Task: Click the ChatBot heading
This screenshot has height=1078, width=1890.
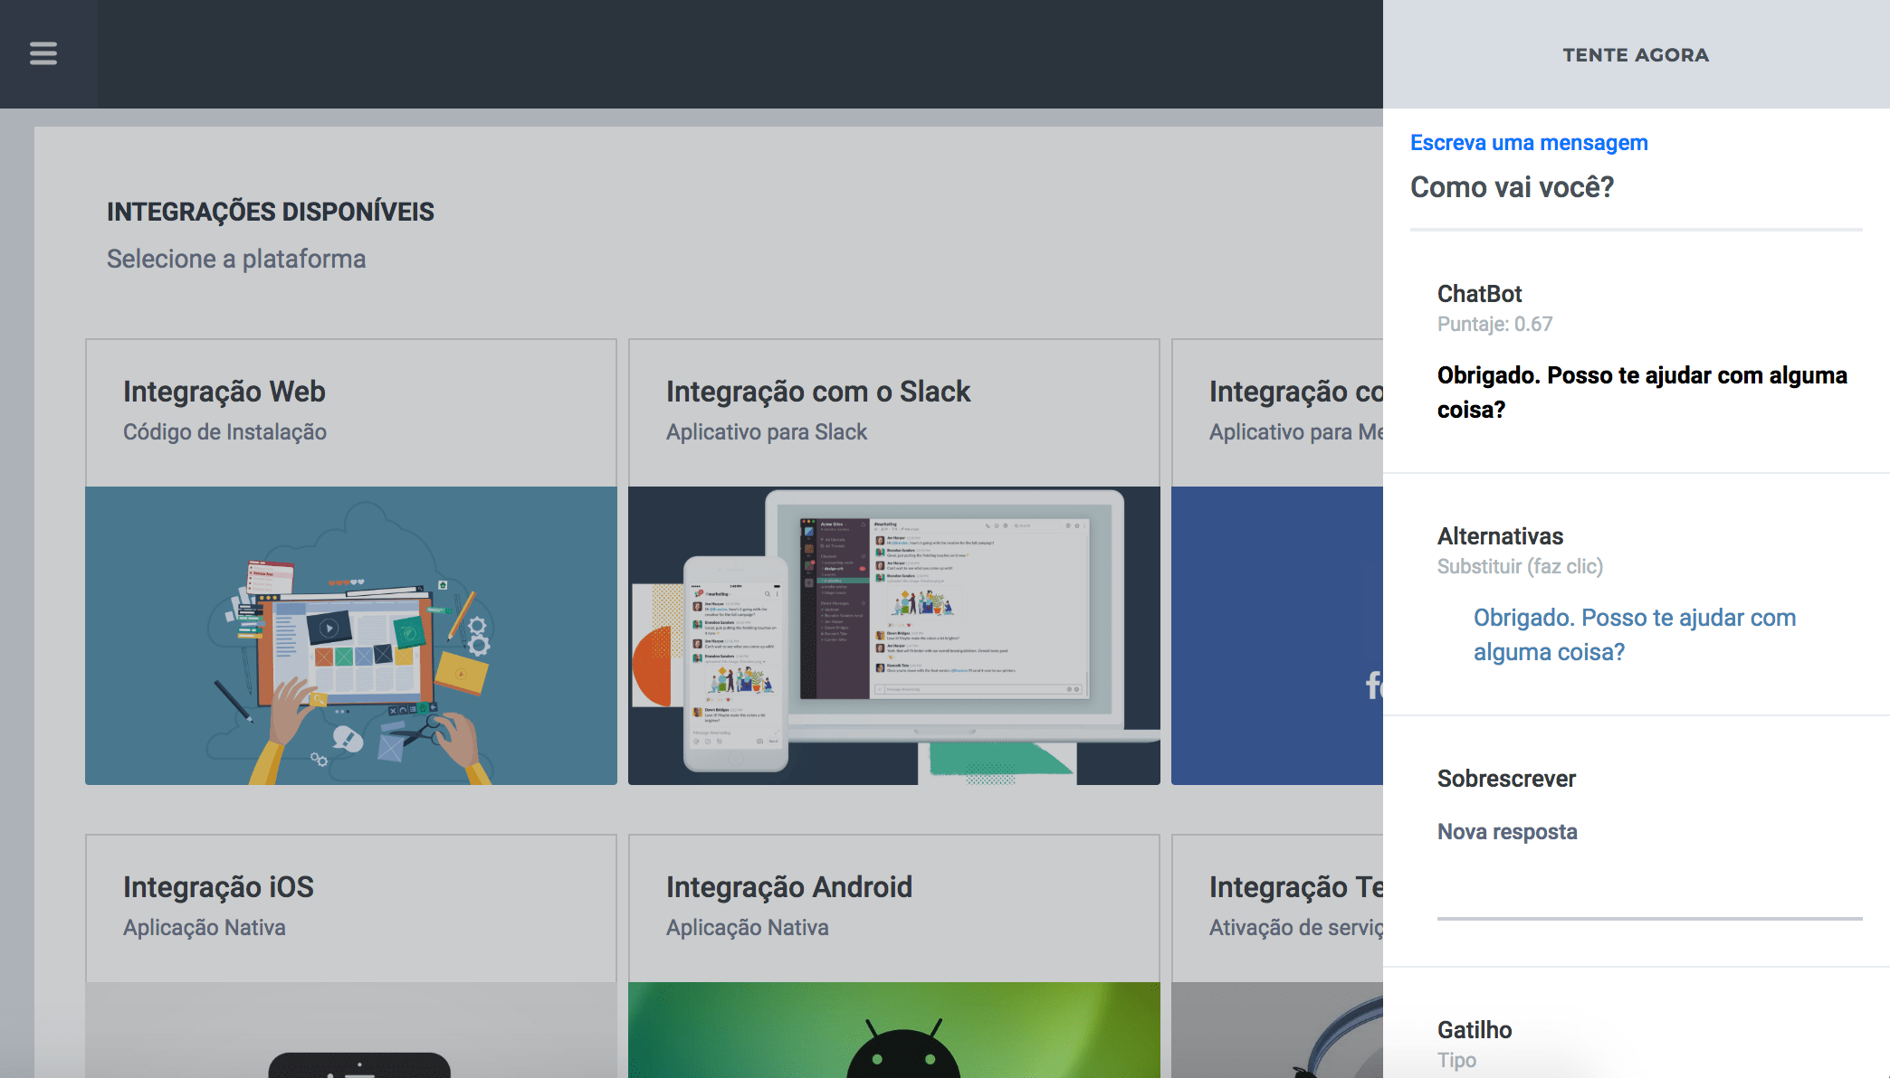Action: (x=1480, y=294)
